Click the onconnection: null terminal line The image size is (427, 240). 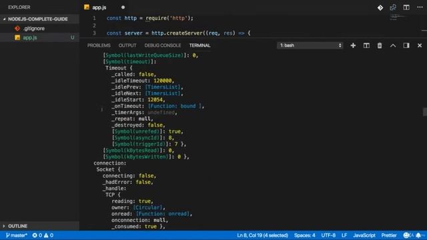click(139, 220)
